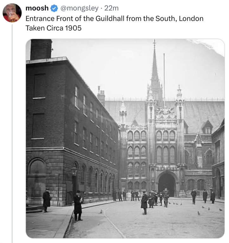Click the pigeons on the right cobblestones
The width and height of the screenshot is (229, 243).
coord(207,210)
